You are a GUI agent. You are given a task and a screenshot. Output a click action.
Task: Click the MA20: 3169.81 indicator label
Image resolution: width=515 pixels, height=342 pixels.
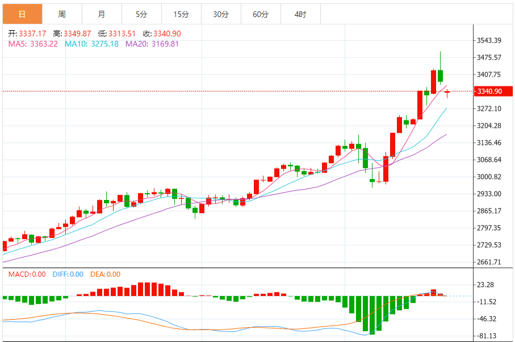point(152,44)
